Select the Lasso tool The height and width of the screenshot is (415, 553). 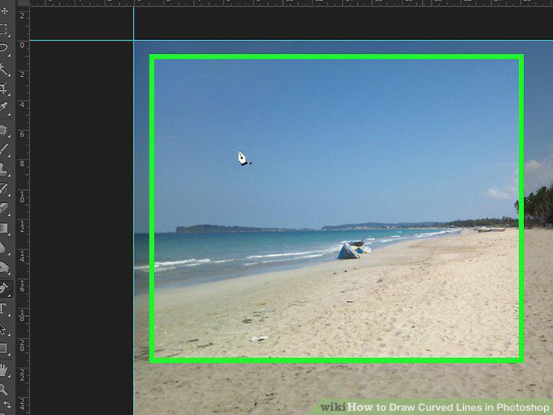coord(4,48)
